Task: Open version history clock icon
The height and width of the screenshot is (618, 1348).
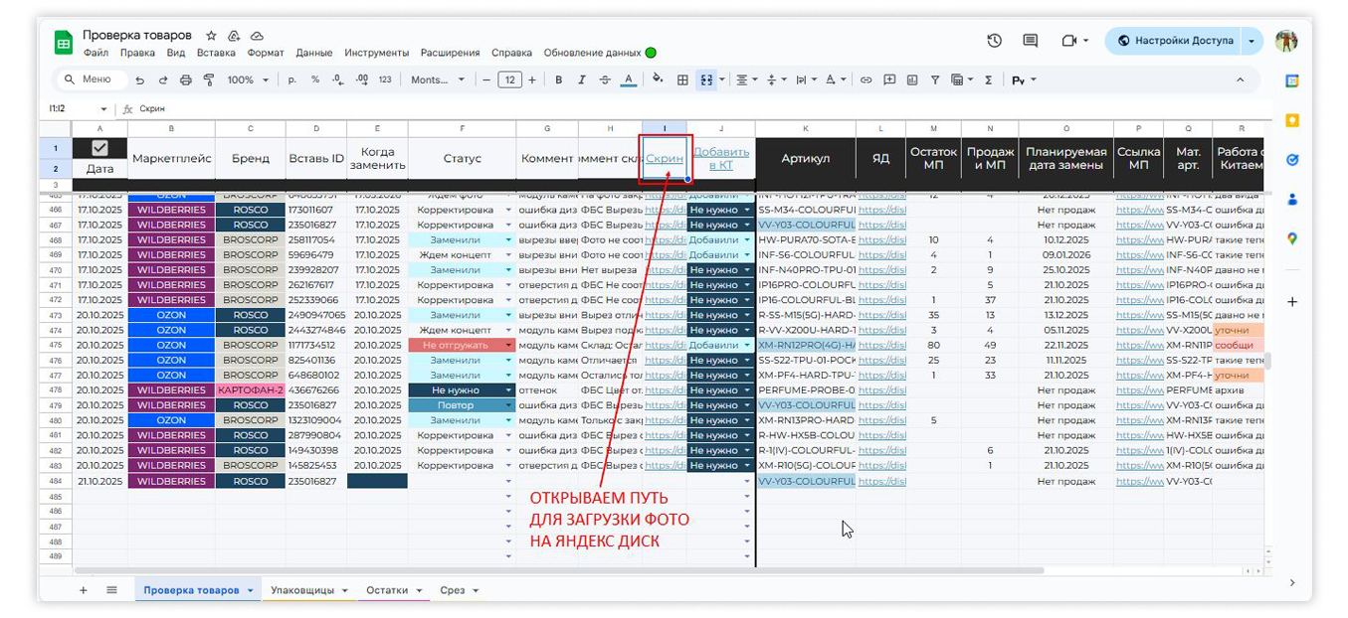Action: tap(994, 41)
